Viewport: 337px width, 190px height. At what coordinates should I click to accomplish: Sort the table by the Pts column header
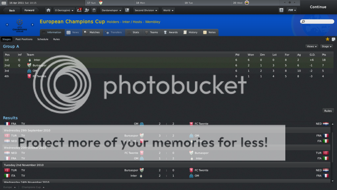(324, 55)
